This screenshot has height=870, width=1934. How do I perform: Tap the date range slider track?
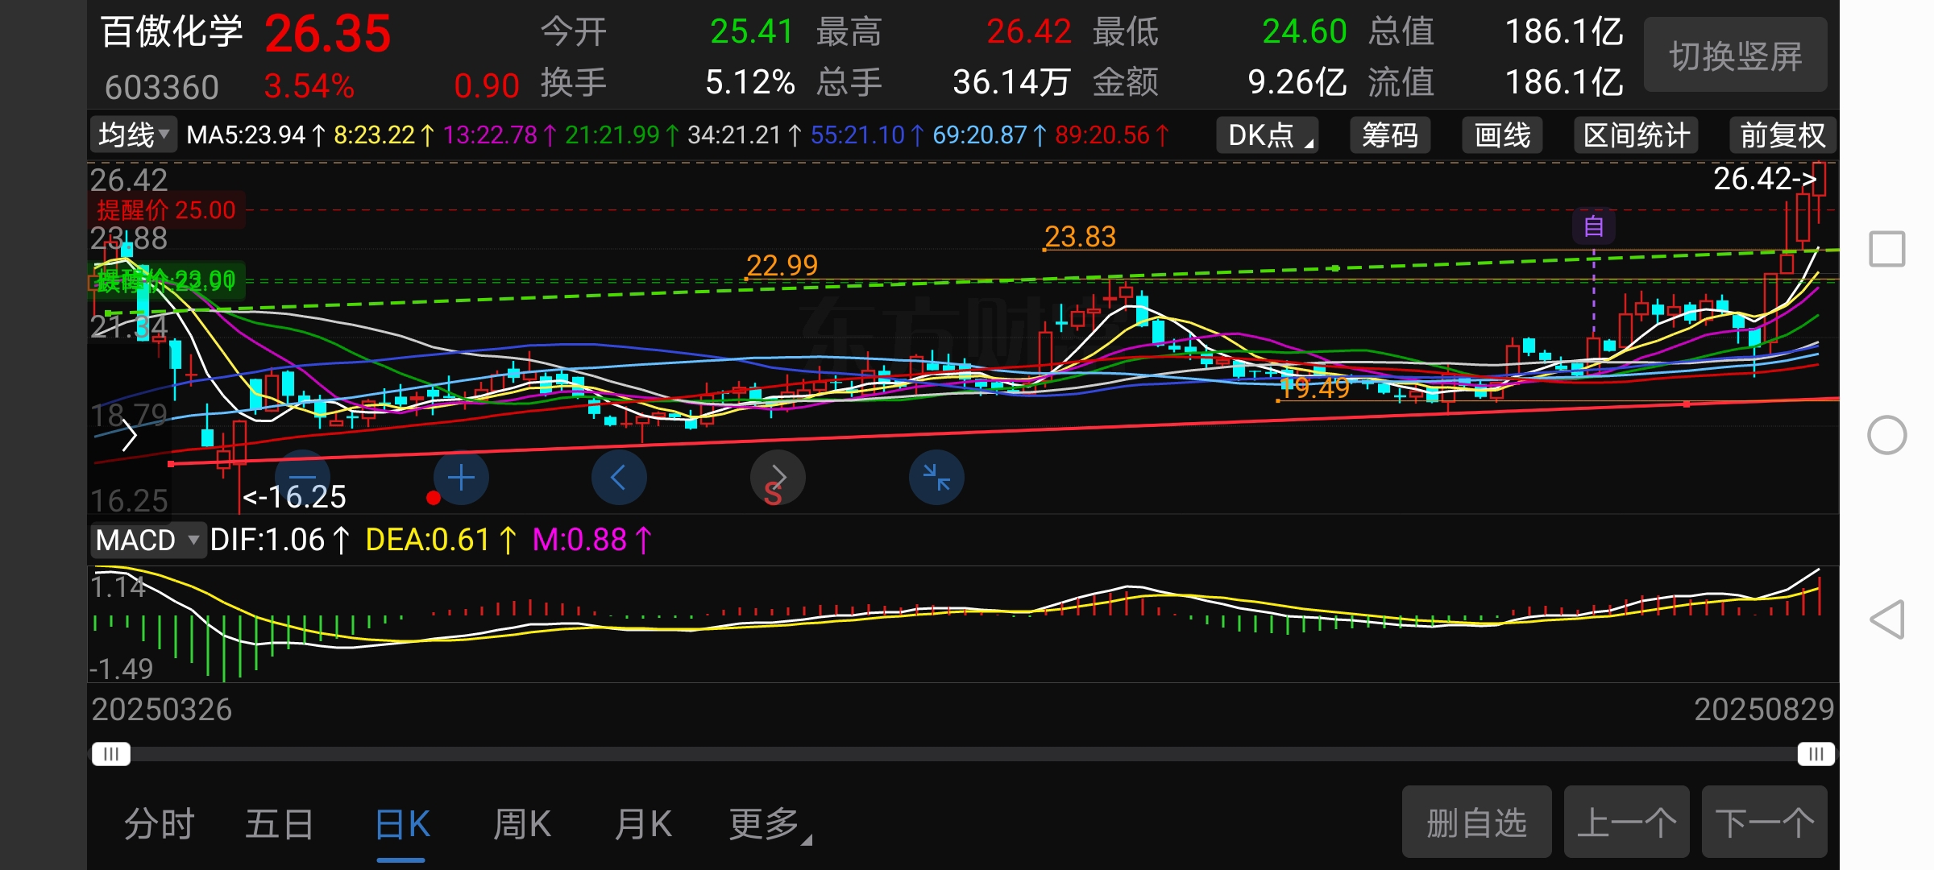click(x=963, y=754)
